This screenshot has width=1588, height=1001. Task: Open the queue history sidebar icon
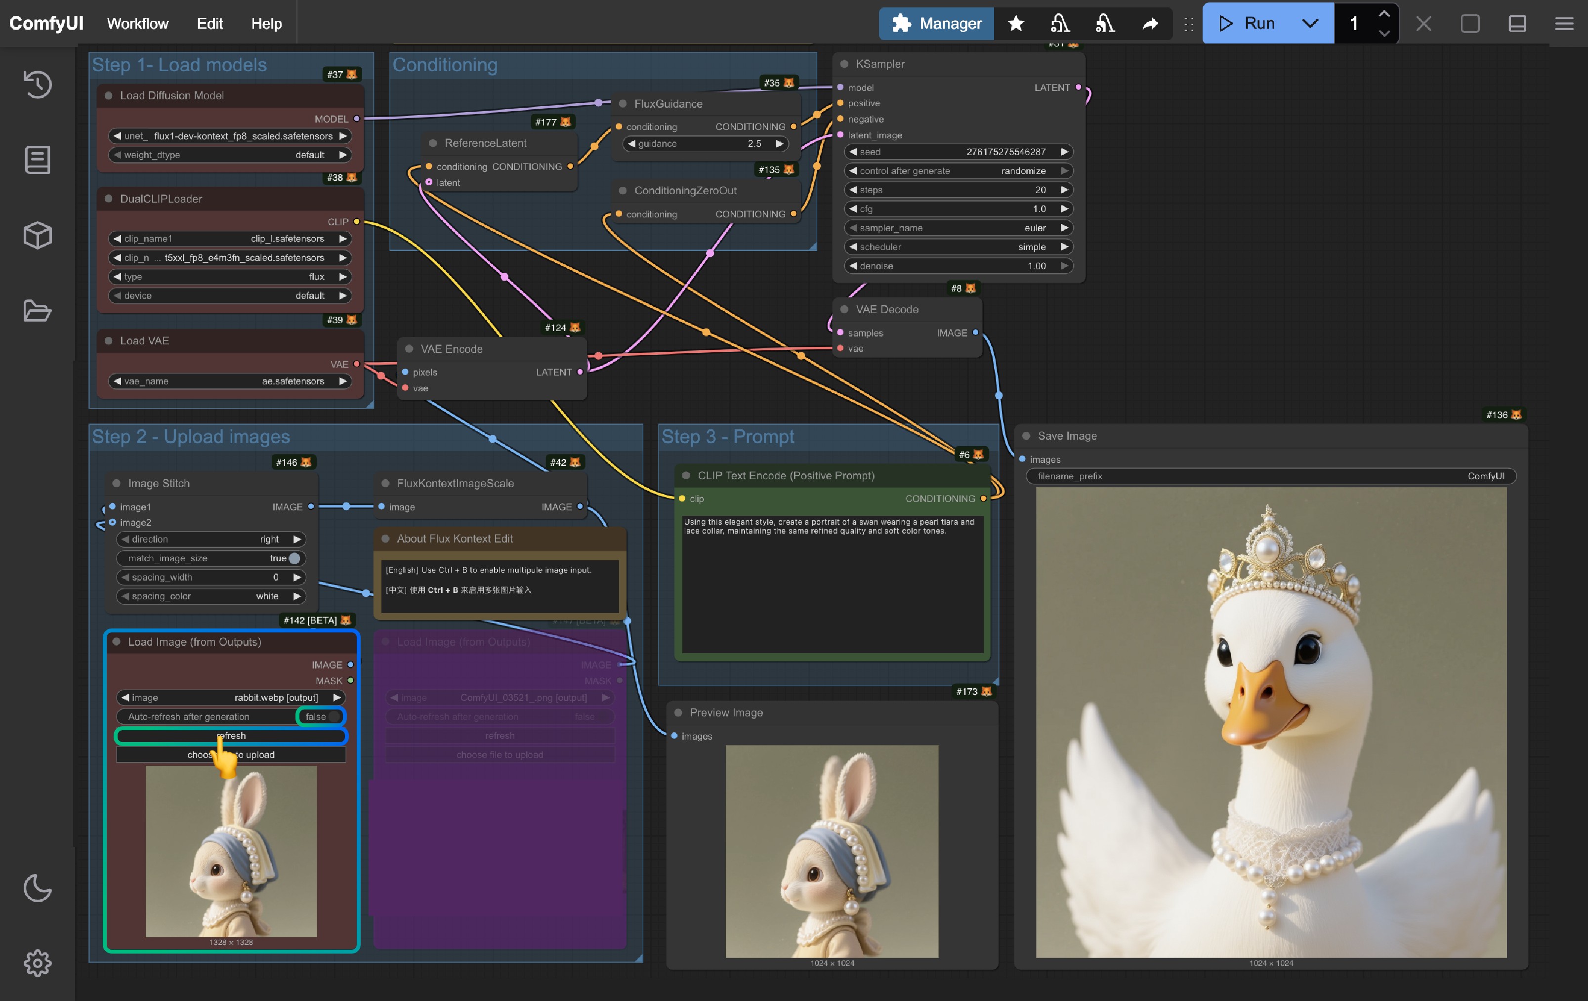[x=38, y=84]
